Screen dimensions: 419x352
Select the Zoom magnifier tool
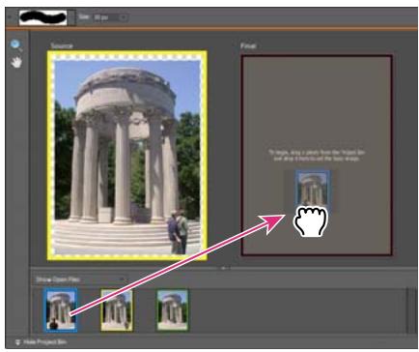[15, 45]
